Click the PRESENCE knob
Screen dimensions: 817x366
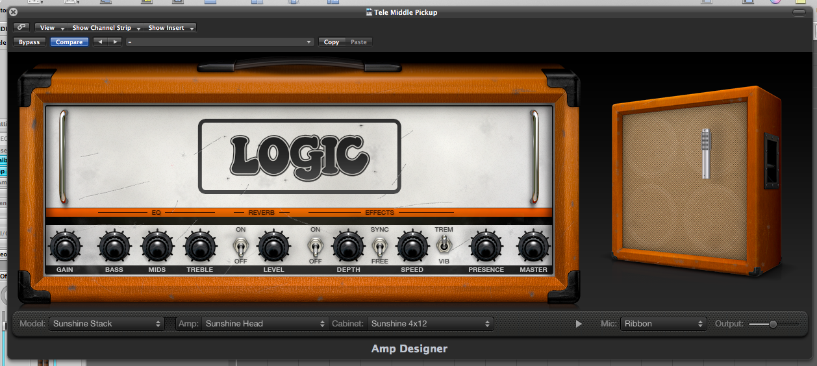tap(486, 247)
